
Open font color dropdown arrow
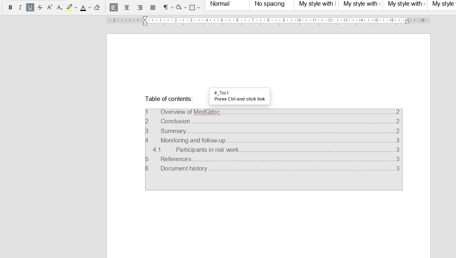coord(90,7)
